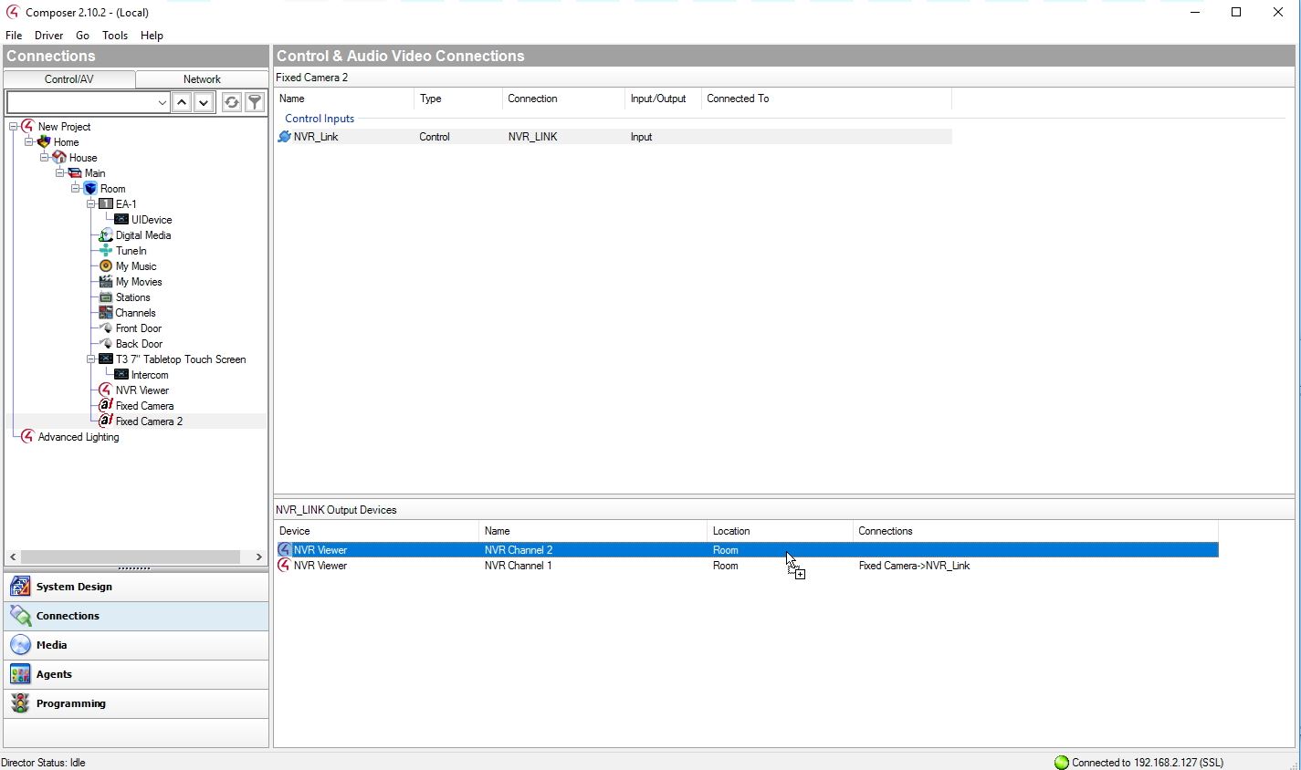The height and width of the screenshot is (770, 1301).
Task: Open the Programming view
Action: click(136, 703)
